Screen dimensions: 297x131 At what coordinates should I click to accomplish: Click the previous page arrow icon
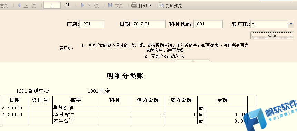point(19,5)
